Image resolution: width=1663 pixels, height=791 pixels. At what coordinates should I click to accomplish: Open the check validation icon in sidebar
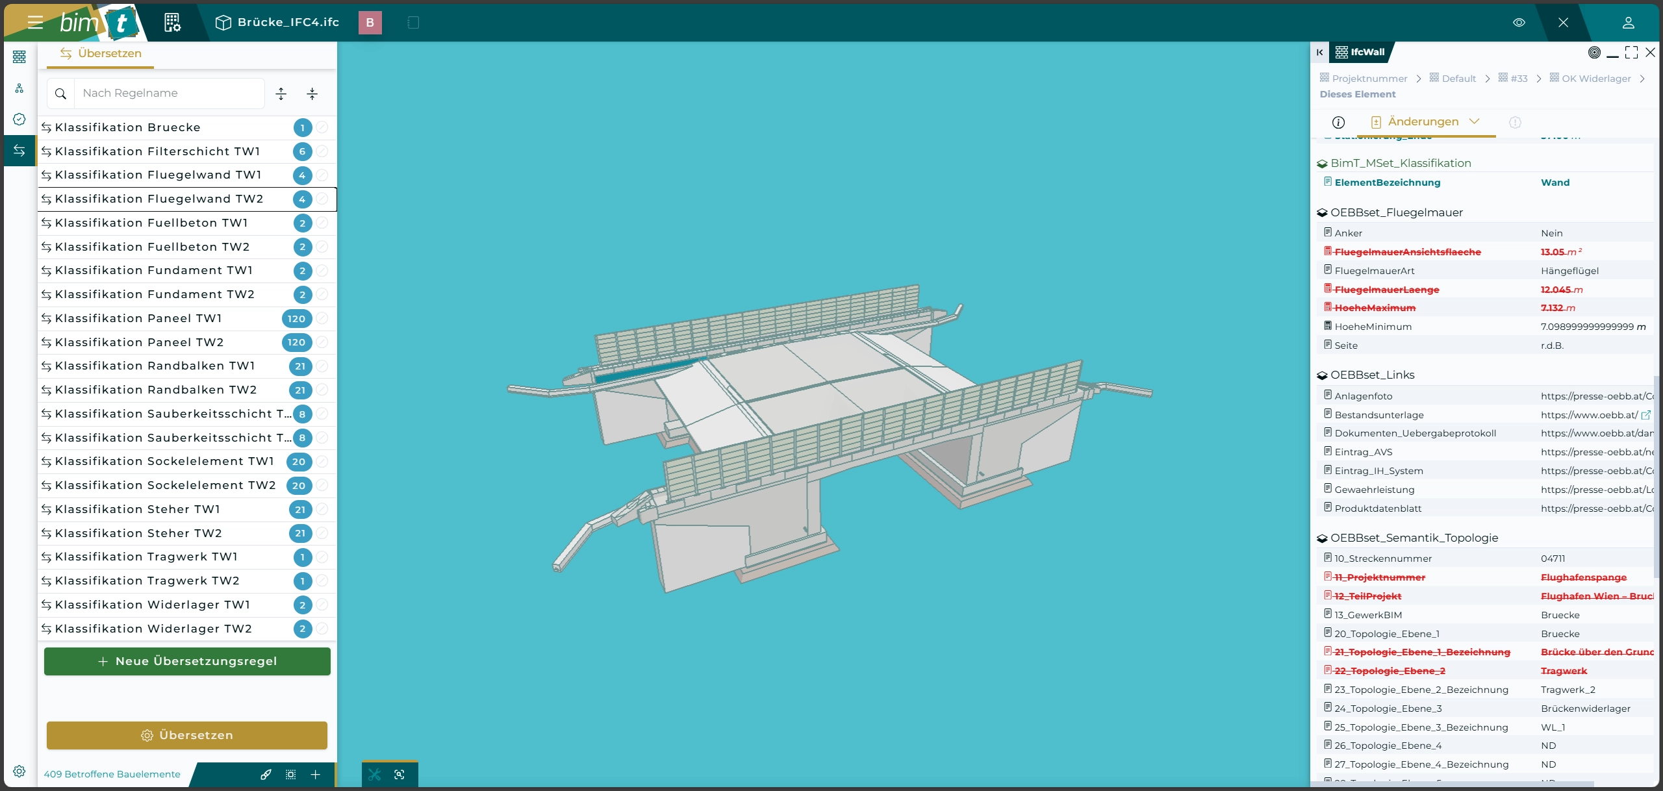[x=19, y=119]
